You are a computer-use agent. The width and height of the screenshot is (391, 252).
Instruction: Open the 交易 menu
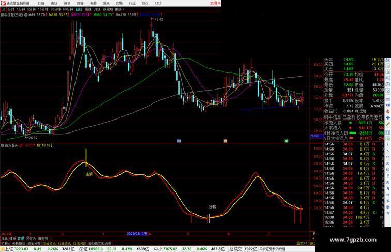119,3
